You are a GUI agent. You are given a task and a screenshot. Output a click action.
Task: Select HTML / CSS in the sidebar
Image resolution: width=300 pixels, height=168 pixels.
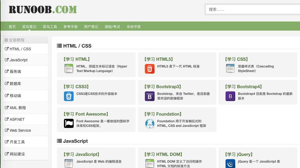coord(26,49)
